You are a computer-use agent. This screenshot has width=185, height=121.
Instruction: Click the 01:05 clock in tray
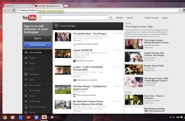point(172,117)
